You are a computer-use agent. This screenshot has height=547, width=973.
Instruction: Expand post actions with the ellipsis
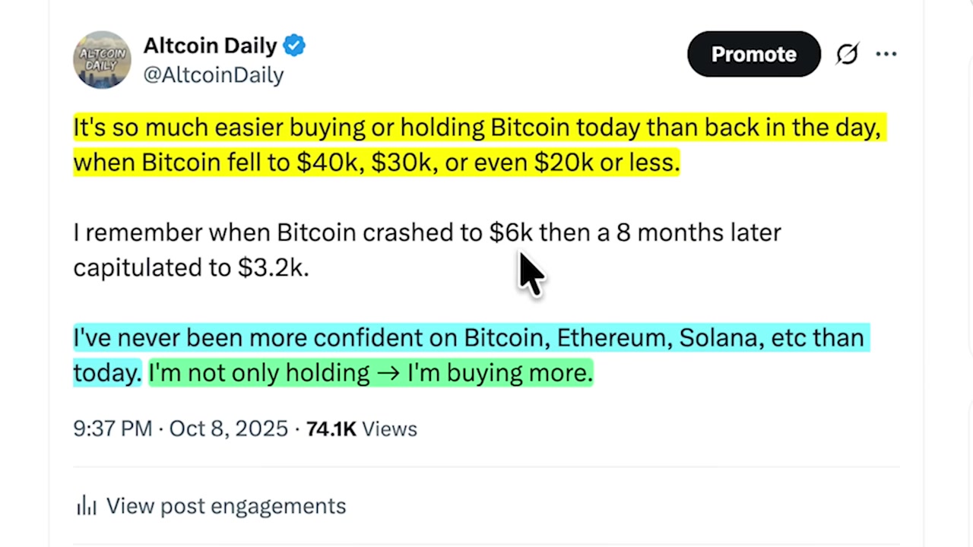pyautogui.click(x=886, y=54)
